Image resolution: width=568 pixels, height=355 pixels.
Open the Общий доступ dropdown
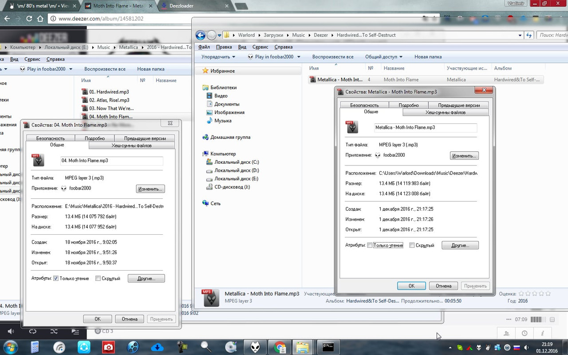(x=384, y=57)
